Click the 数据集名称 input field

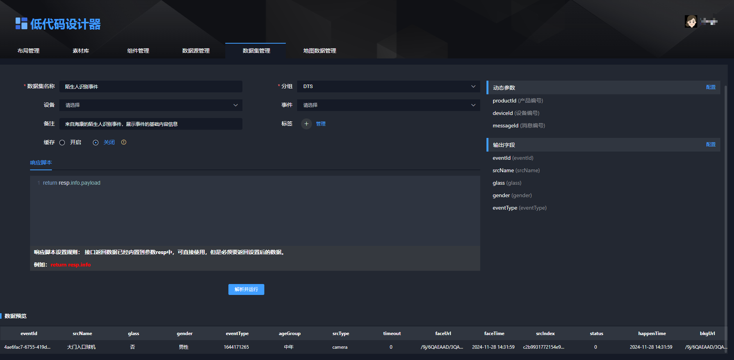[151, 86]
